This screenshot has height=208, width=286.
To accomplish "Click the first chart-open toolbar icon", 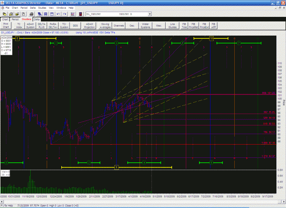I will coord(5,14).
